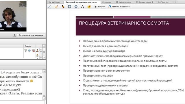The image size is (185, 104).
Task: Click bullet 'Осмотр на месте в деннике/леваде'
Action: 105,46
